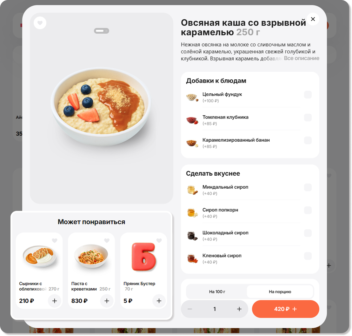Increase the quantity with the plus stepper
The width and height of the screenshot is (352, 336).
point(239,309)
